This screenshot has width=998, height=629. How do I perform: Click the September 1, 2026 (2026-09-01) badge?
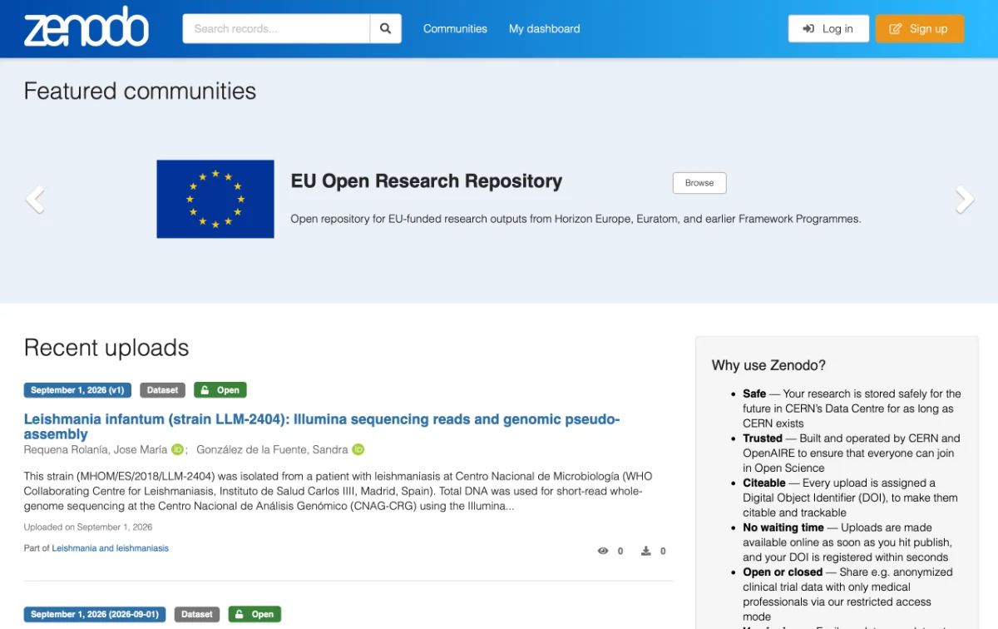pos(95,614)
